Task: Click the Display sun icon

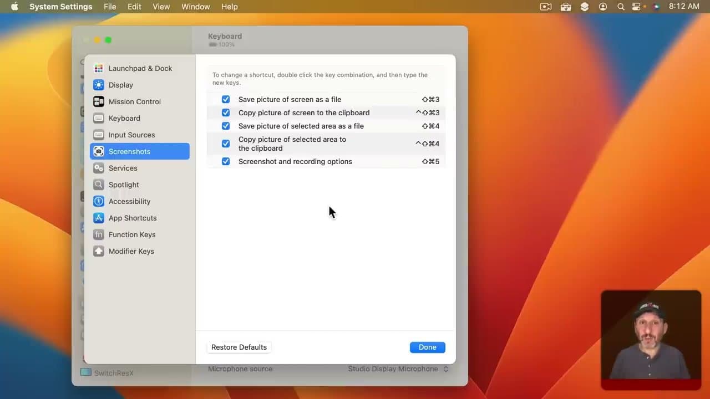Action: tap(99, 85)
